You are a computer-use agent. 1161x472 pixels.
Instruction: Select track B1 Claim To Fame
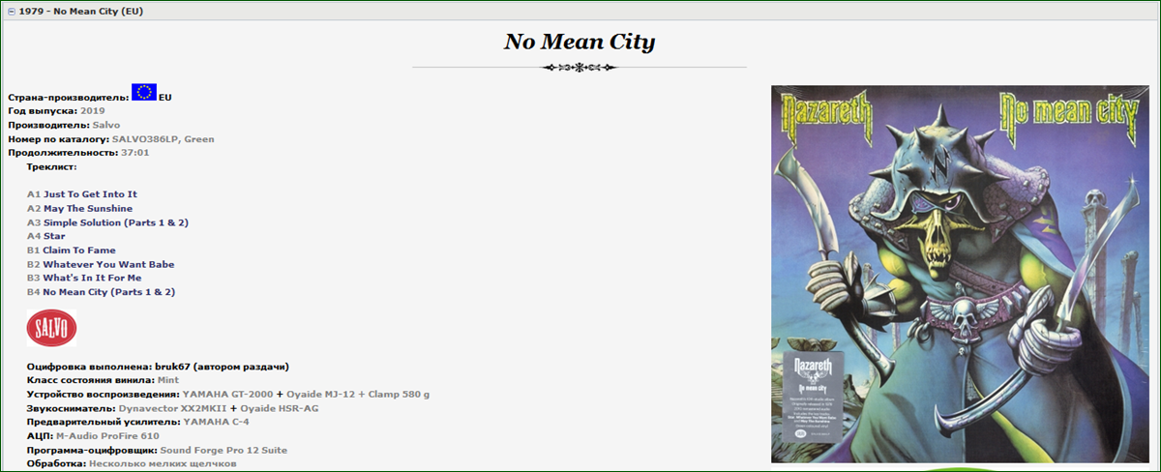78,251
